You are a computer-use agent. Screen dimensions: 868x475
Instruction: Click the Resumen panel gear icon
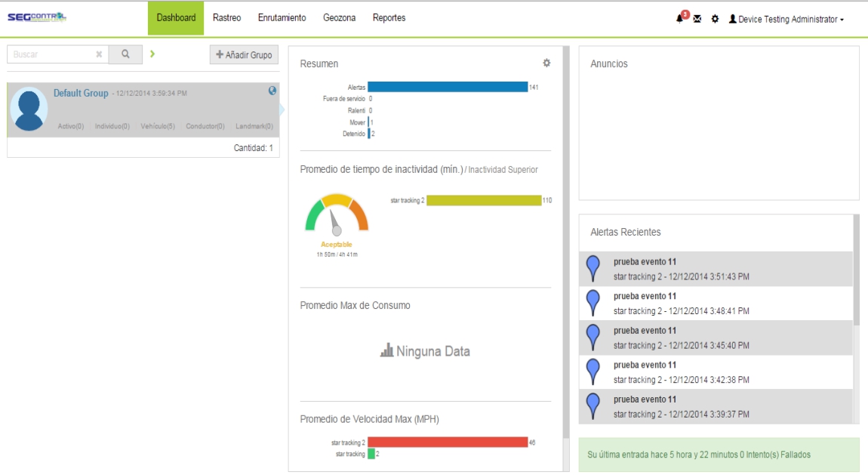tap(546, 63)
